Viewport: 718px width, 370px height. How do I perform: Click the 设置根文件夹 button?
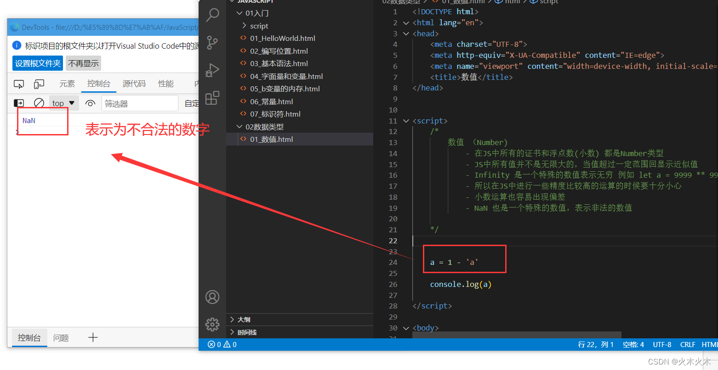[38, 63]
